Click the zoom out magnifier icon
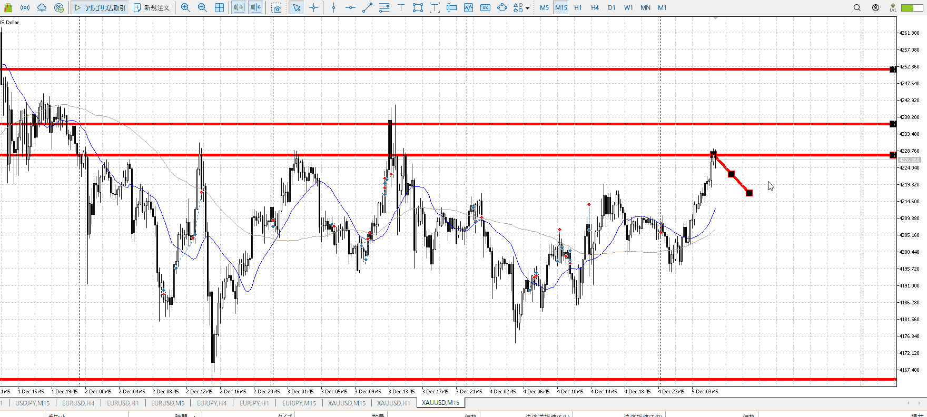This screenshot has height=417, width=927. tap(202, 8)
